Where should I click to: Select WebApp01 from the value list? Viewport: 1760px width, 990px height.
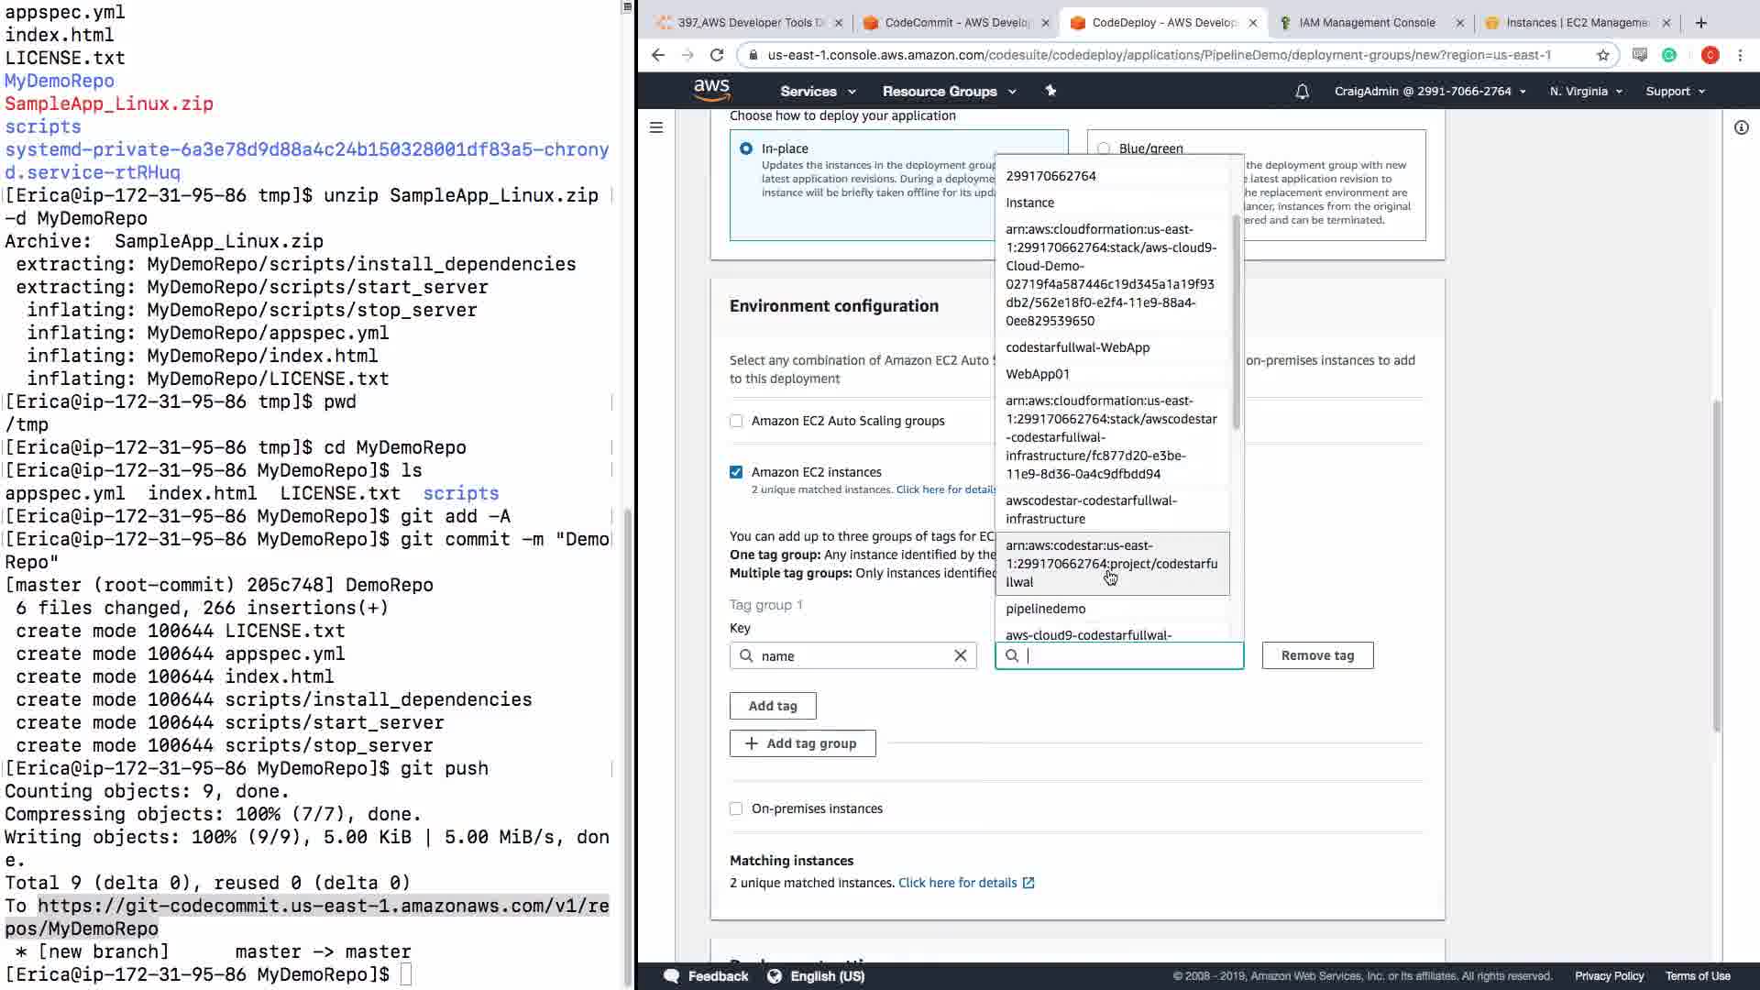pos(1038,374)
